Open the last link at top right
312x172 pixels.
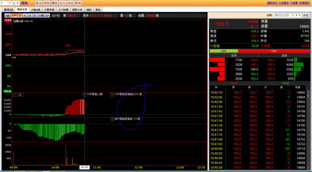[304, 3]
